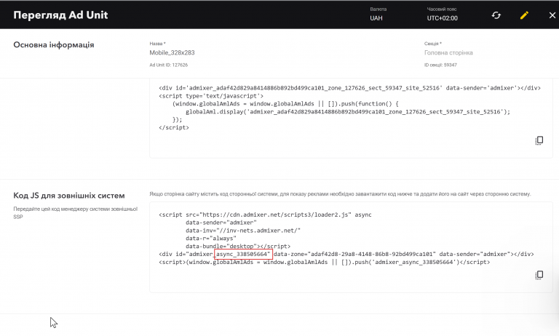Click the UAH currency value
The image size is (559, 336).
click(x=376, y=18)
